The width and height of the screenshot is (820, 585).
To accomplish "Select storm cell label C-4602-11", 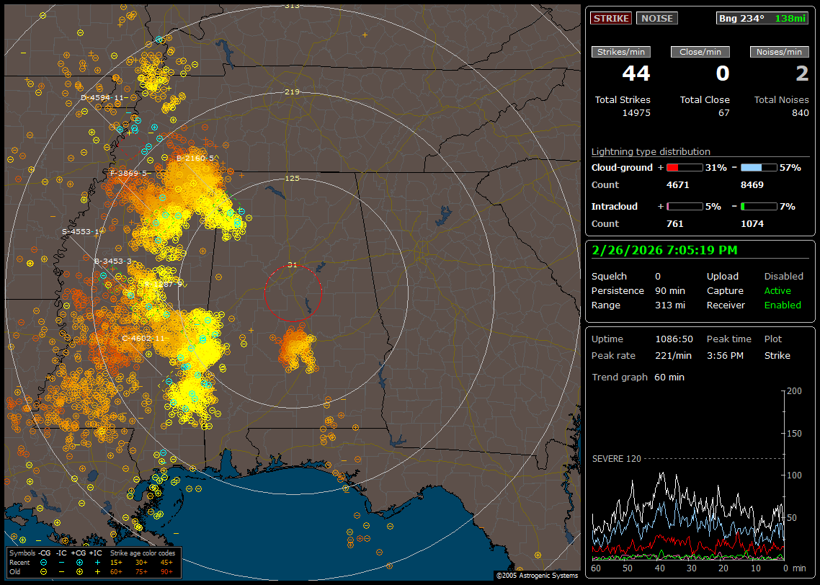I will (143, 338).
